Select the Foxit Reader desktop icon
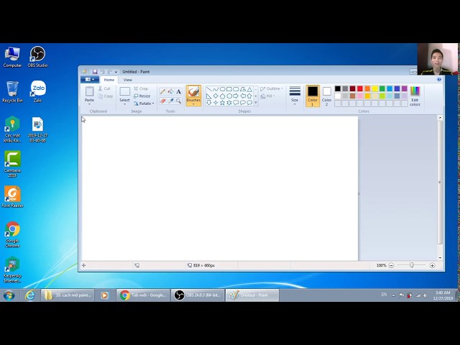460x345 pixels. pos(12,197)
